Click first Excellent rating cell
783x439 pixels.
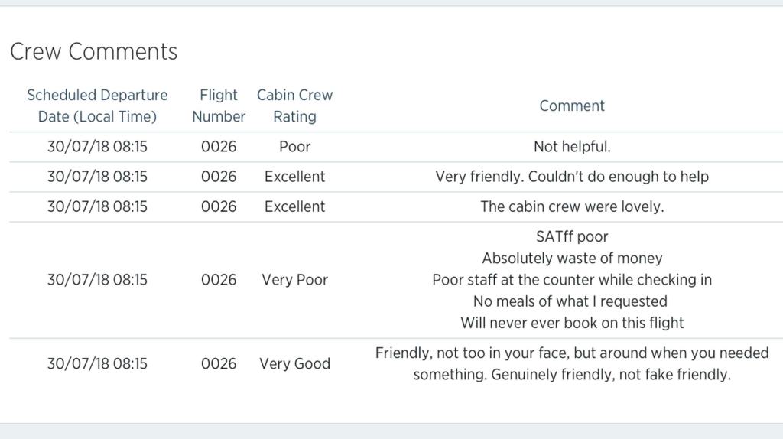294,177
